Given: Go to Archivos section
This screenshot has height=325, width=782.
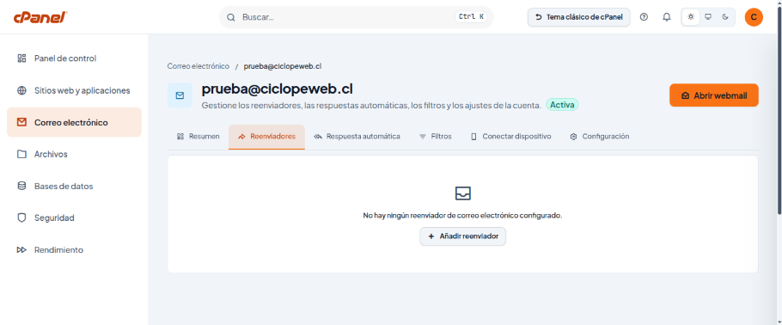Looking at the screenshot, I should coord(74,154).
